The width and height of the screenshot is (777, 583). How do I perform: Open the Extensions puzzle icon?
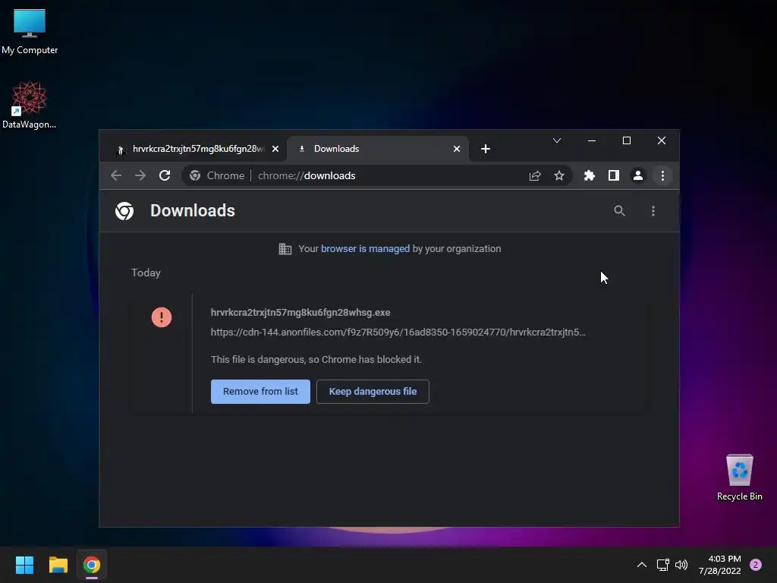pyautogui.click(x=589, y=175)
